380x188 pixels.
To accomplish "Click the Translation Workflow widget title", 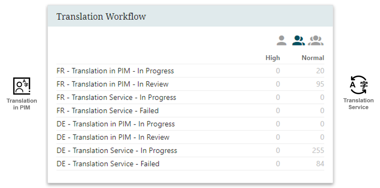I will (101, 16).
